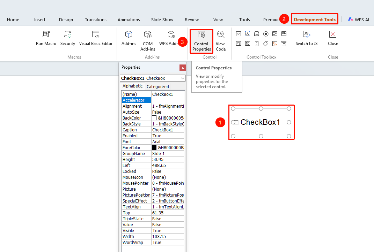This screenshot has width=374, height=252.
Task: Click the BackColor white color swatch
Action: (154, 118)
